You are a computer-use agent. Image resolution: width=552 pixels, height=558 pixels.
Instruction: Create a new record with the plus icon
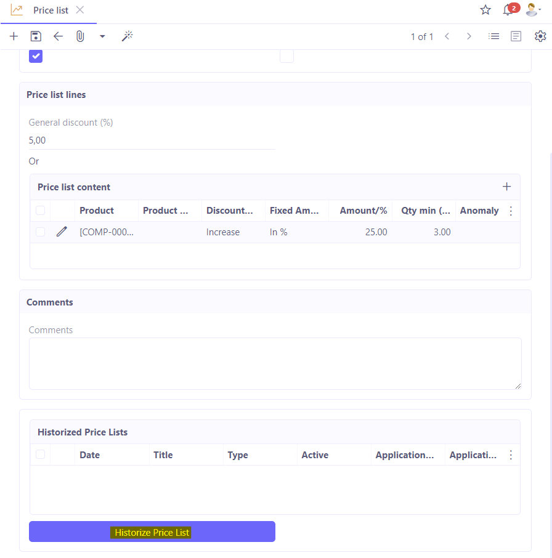(14, 36)
